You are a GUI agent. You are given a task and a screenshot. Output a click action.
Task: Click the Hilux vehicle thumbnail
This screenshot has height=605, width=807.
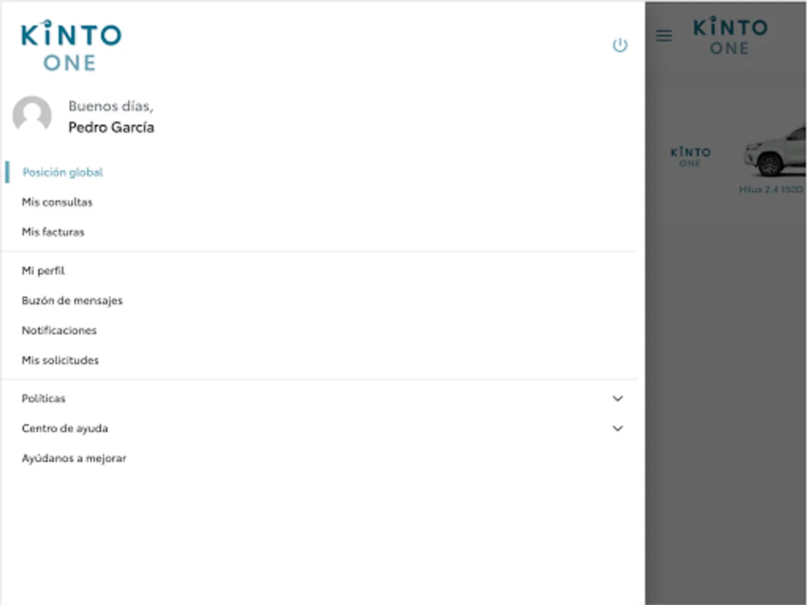(x=776, y=151)
